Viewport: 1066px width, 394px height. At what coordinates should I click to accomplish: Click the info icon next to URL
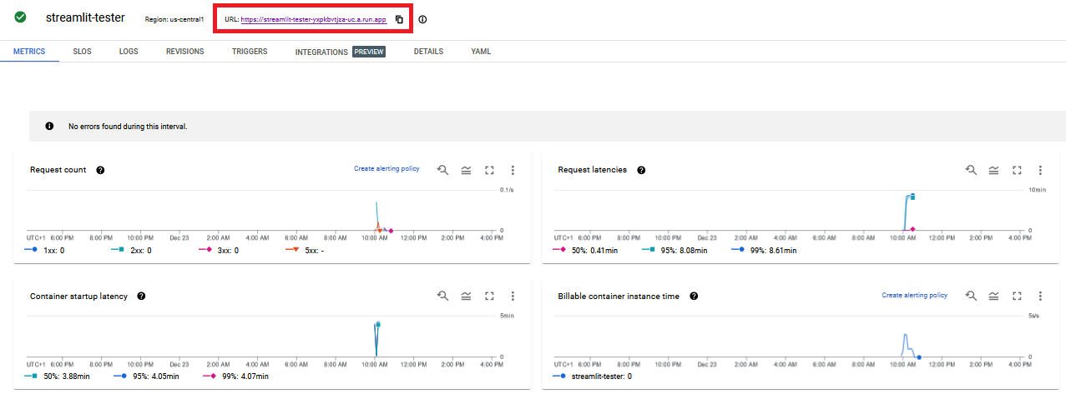(422, 19)
